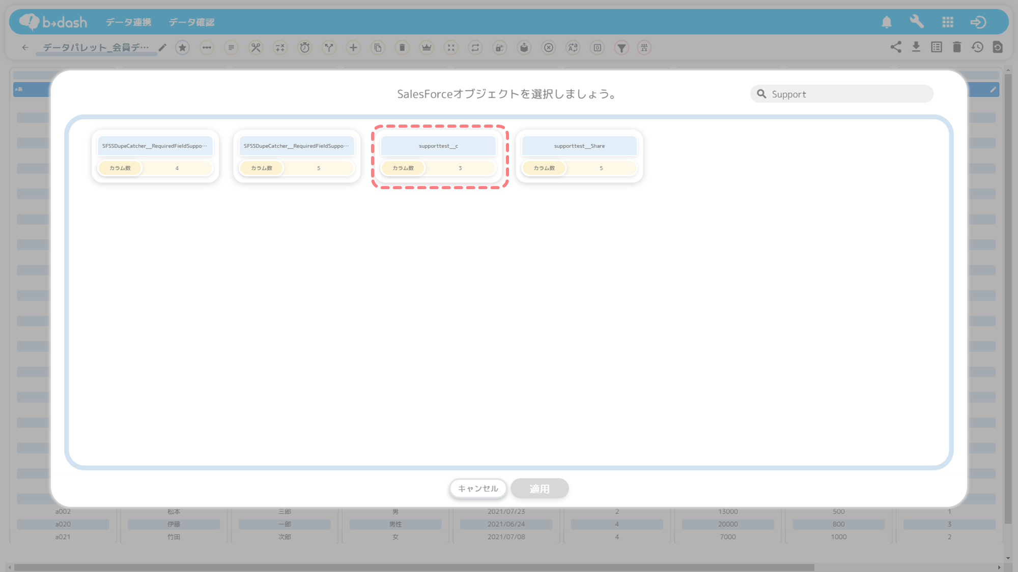Click the history clock icon
The image size is (1018, 572).
pos(977,47)
